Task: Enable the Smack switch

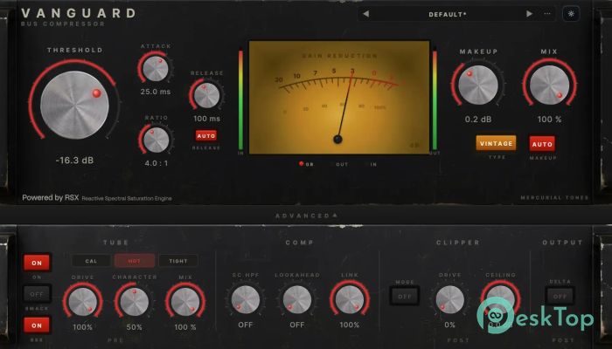Action: (x=37, y=294)
